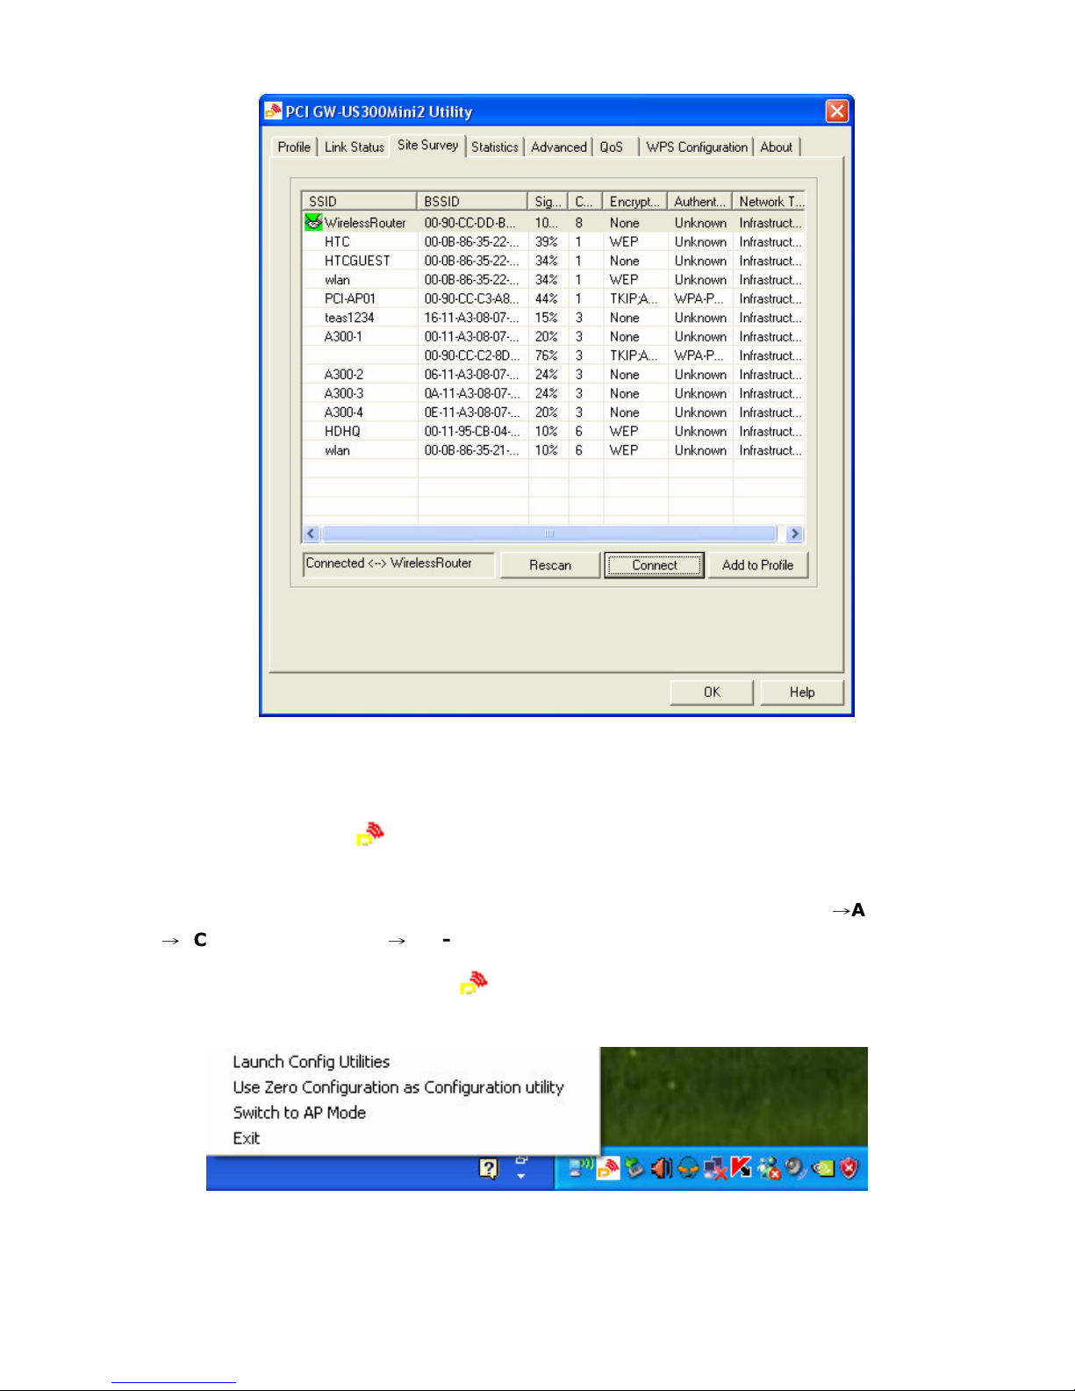
Task: Select the A300-1 network row
Action: (554, 336)
